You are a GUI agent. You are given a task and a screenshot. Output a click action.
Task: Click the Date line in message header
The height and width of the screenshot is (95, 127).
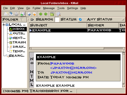[x=63, y=77]
